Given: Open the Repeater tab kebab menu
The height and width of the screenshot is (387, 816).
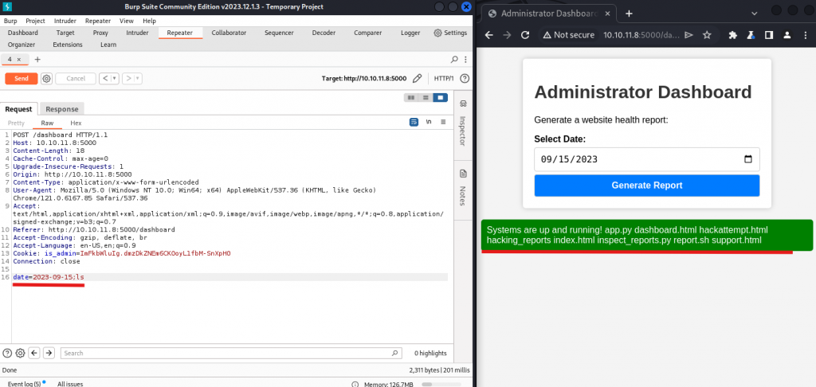Looking at the screenshot, I should click(x=465, y=59).
